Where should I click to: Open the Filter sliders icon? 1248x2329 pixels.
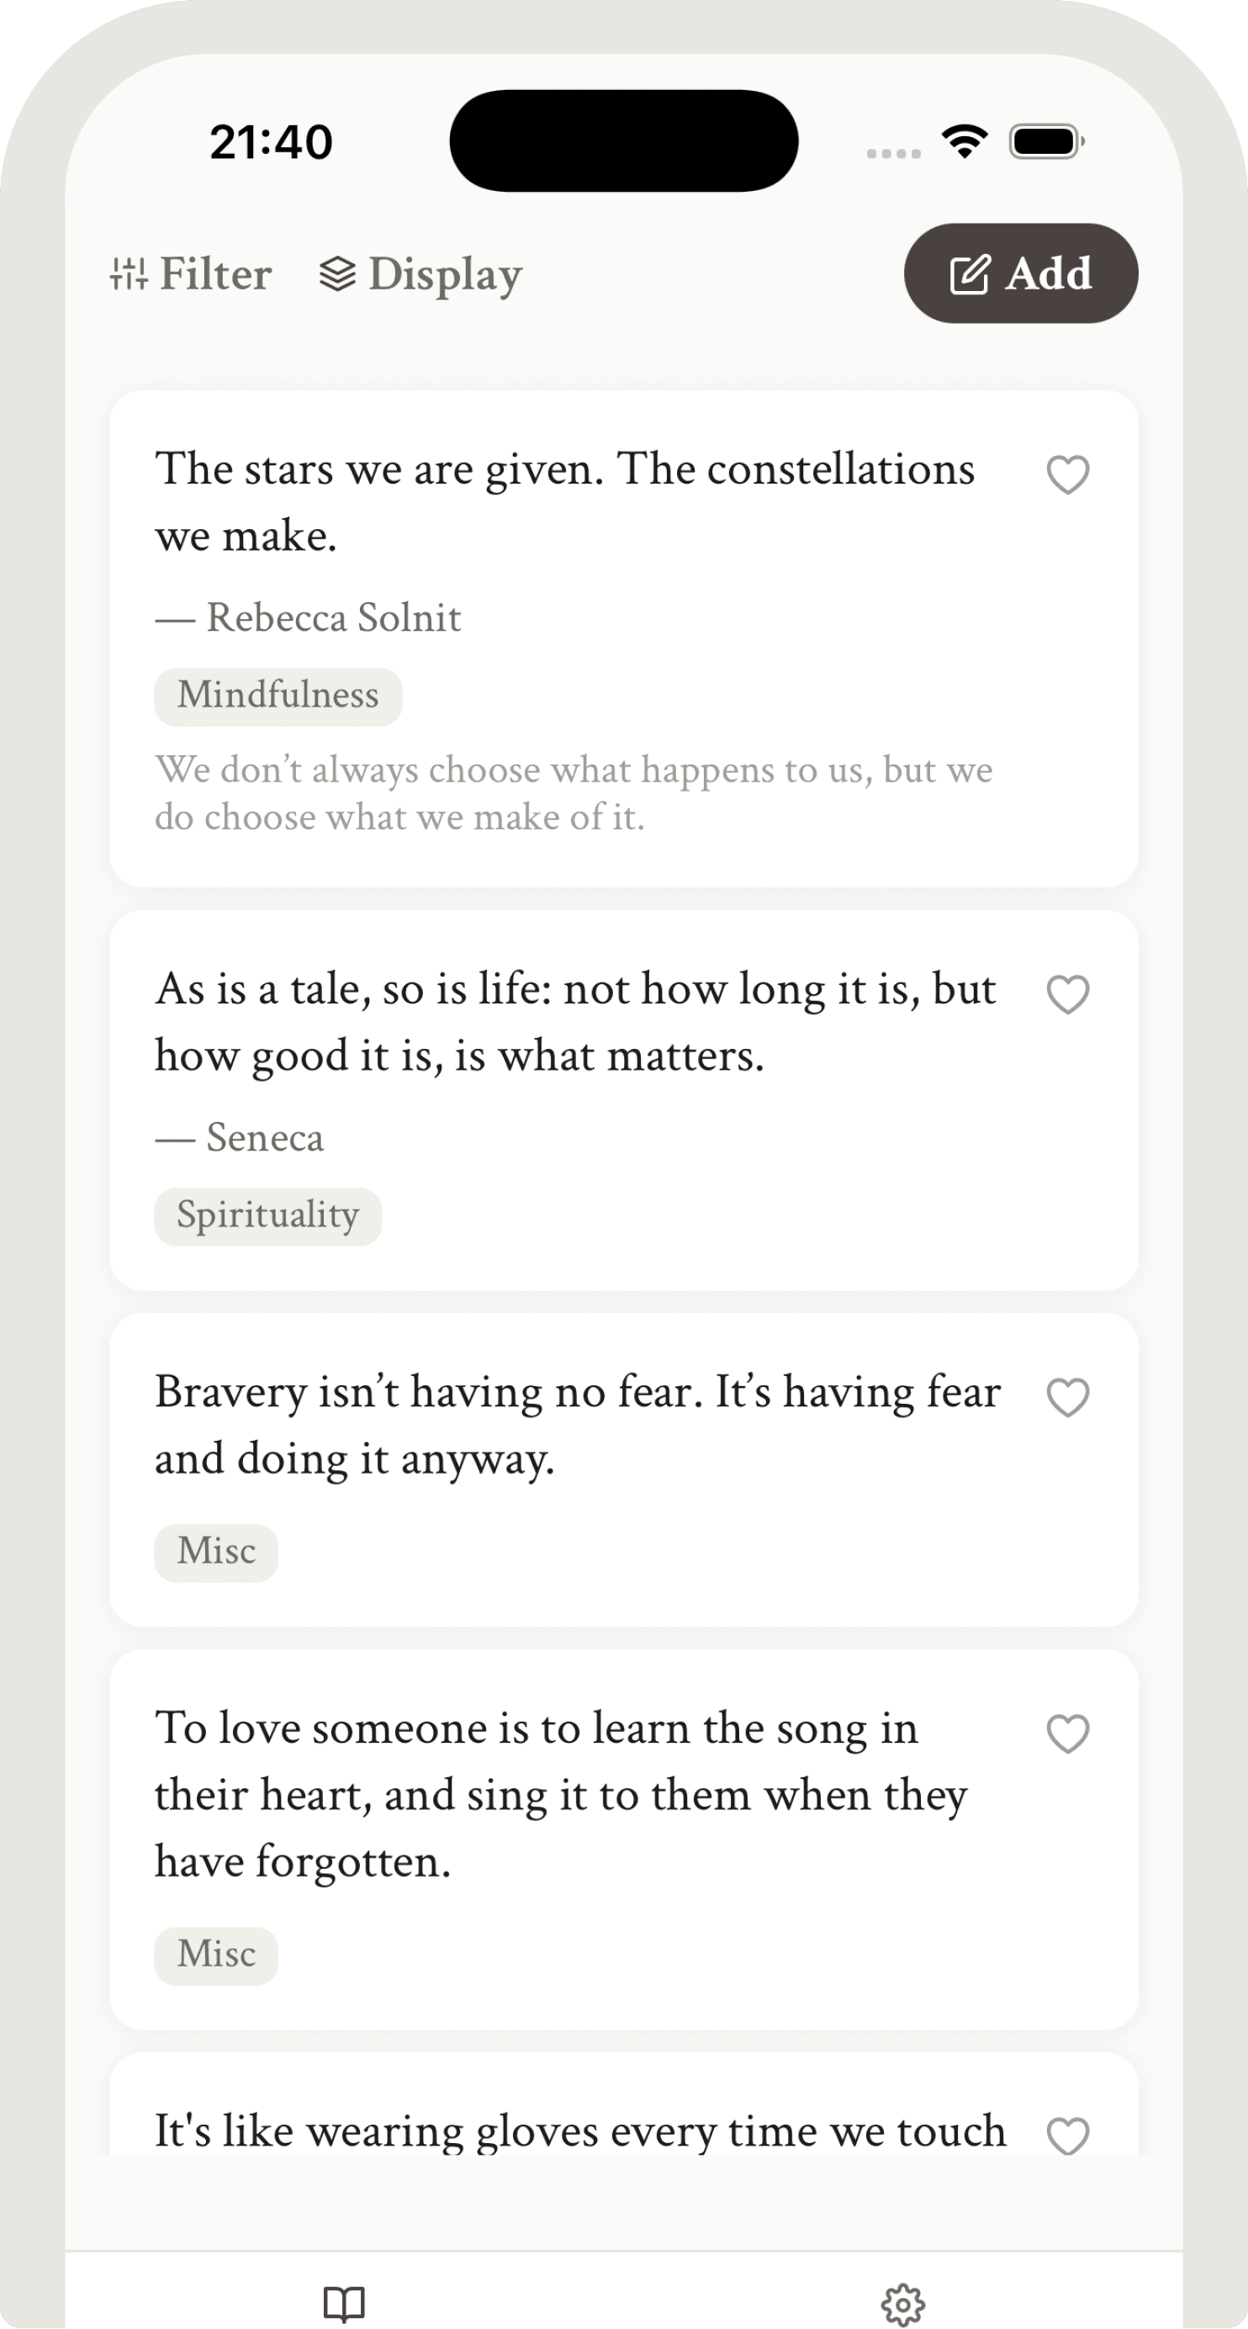click(130, 274)
